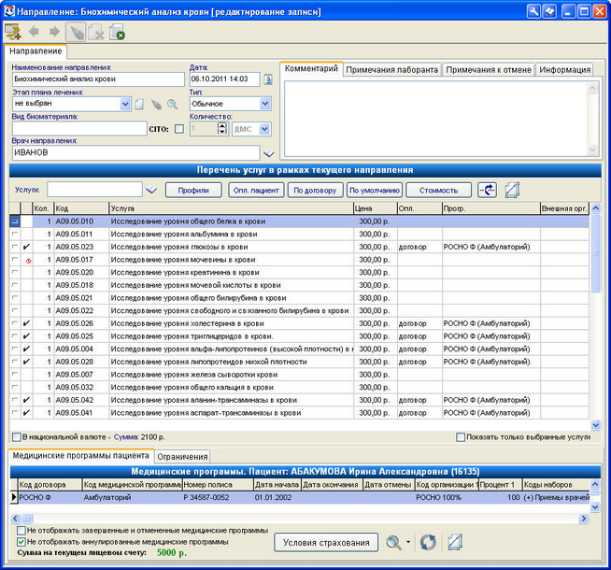
Task: Expand the doctor selection arrow next to ИВАНОВ
Action: 268,153
